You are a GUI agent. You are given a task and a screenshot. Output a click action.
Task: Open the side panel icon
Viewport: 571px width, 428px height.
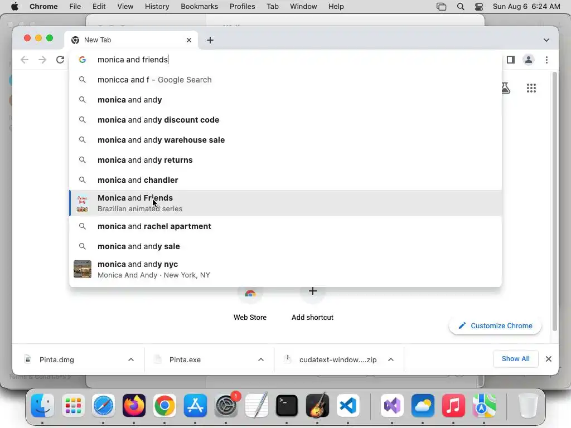click(511, 60)
